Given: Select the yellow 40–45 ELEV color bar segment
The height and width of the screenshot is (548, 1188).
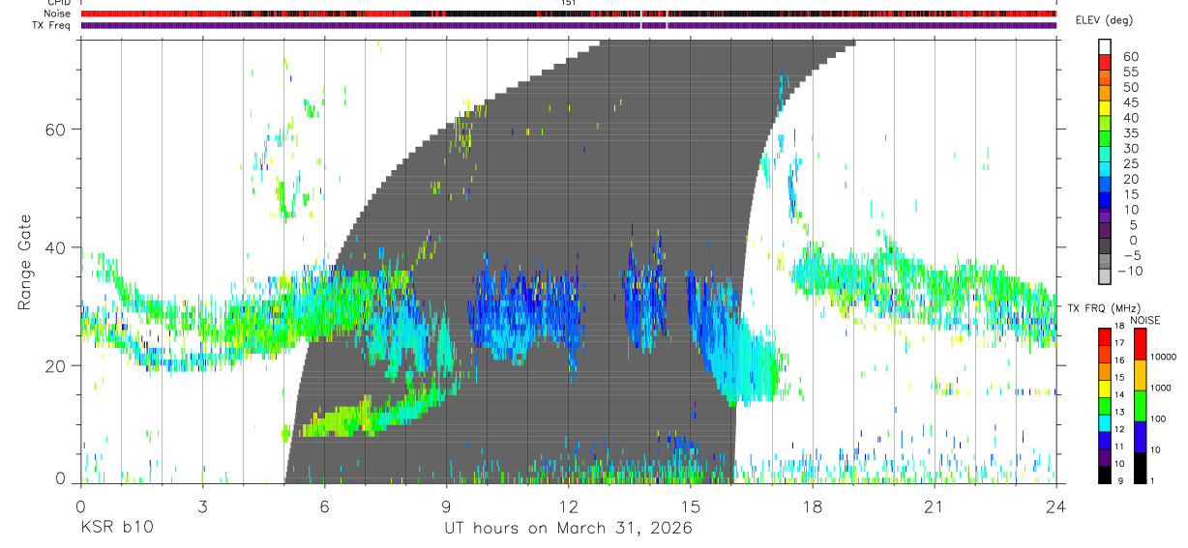Looking at the screenshot, I should point(1105,109).
